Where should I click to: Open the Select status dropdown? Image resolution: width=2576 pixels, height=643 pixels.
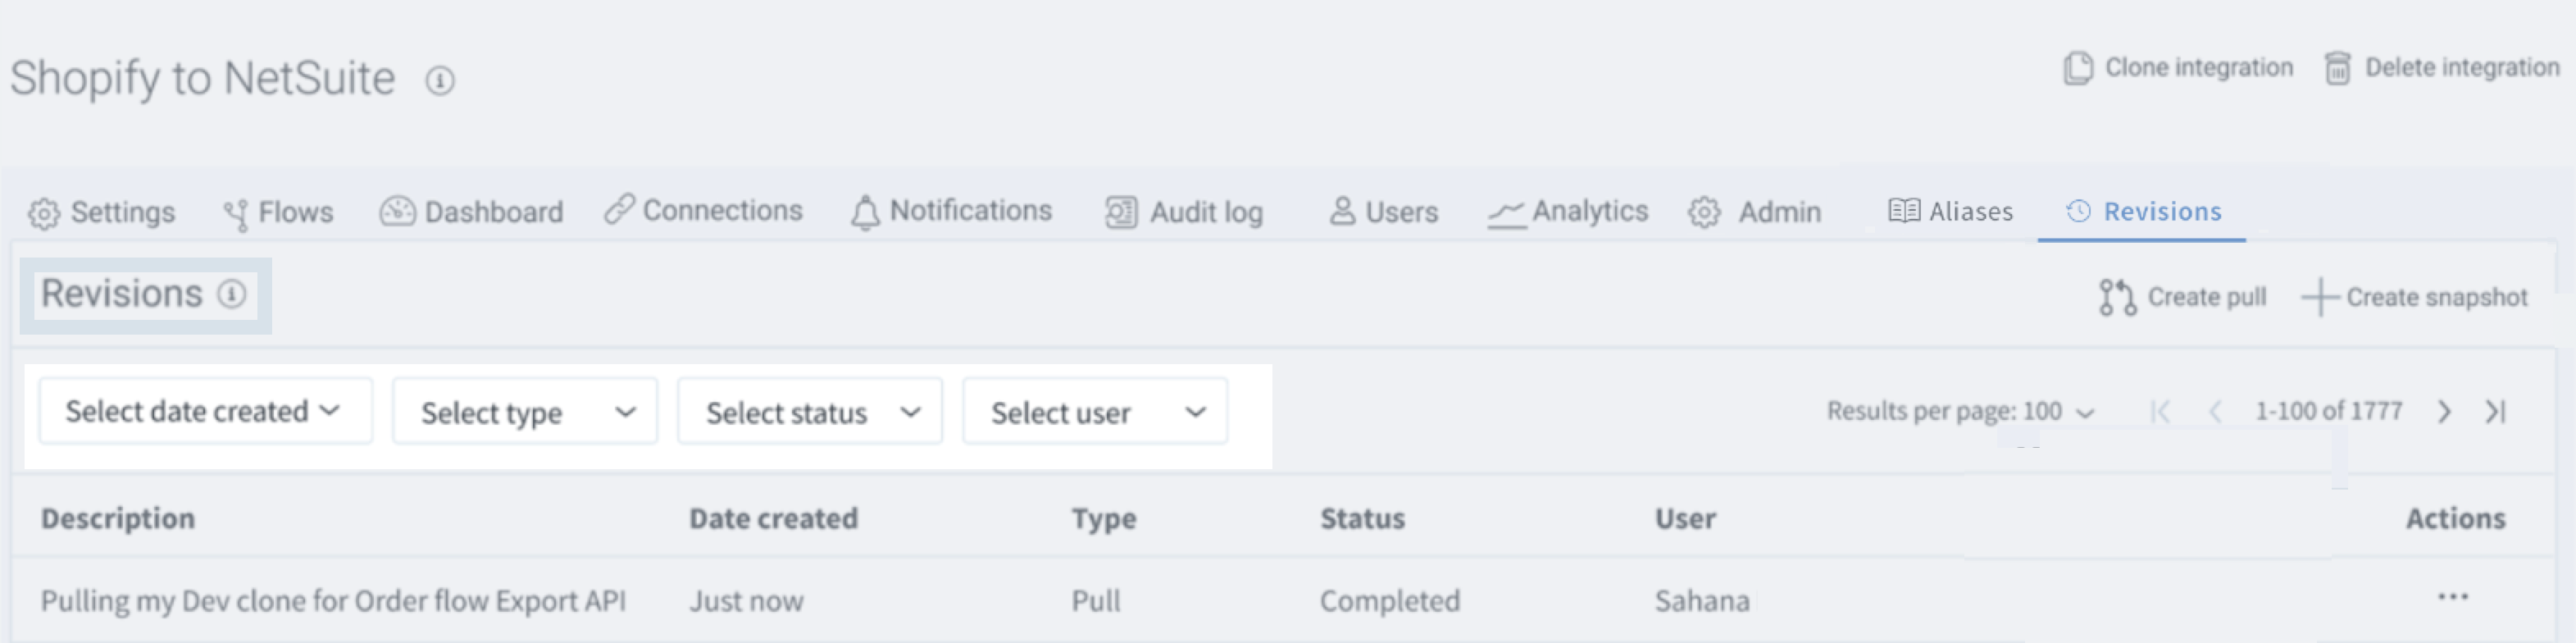tap(810, 411)
